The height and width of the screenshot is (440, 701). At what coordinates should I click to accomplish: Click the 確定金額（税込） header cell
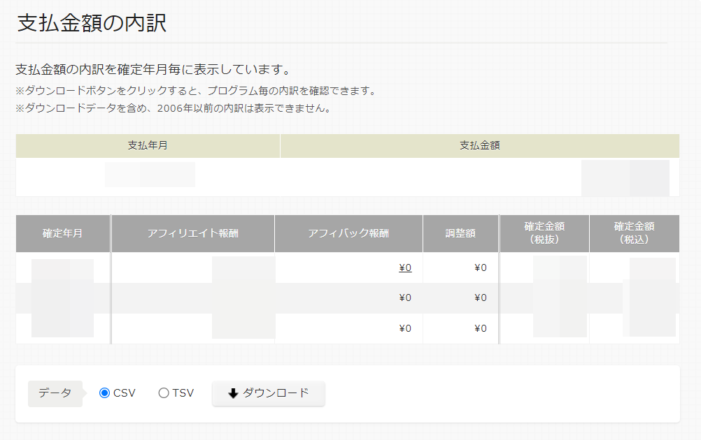pyautogui.click(x=633, y=233)
